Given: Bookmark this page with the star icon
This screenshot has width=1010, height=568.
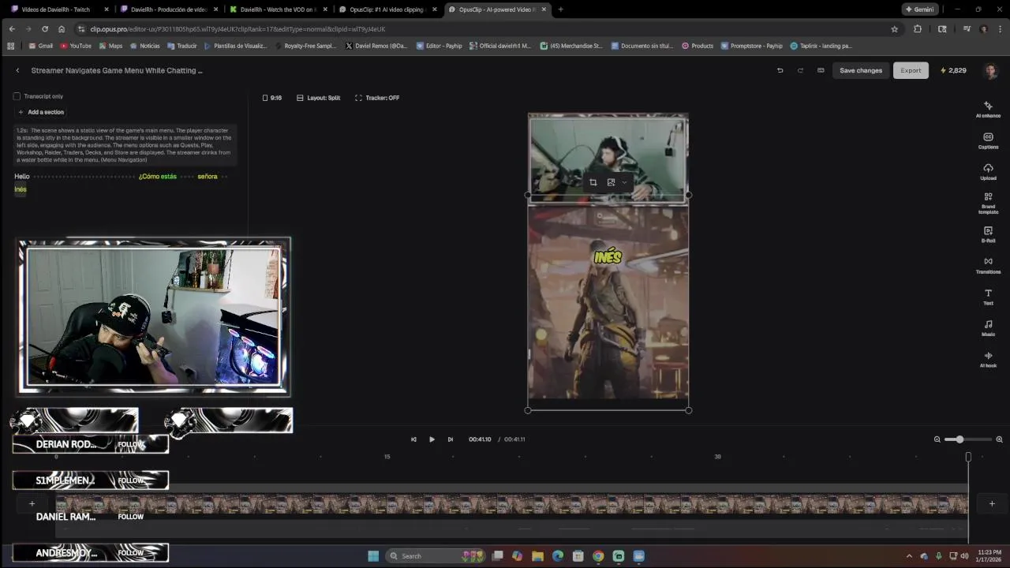Looking at the screenshot, I should [x=894, y=29].
